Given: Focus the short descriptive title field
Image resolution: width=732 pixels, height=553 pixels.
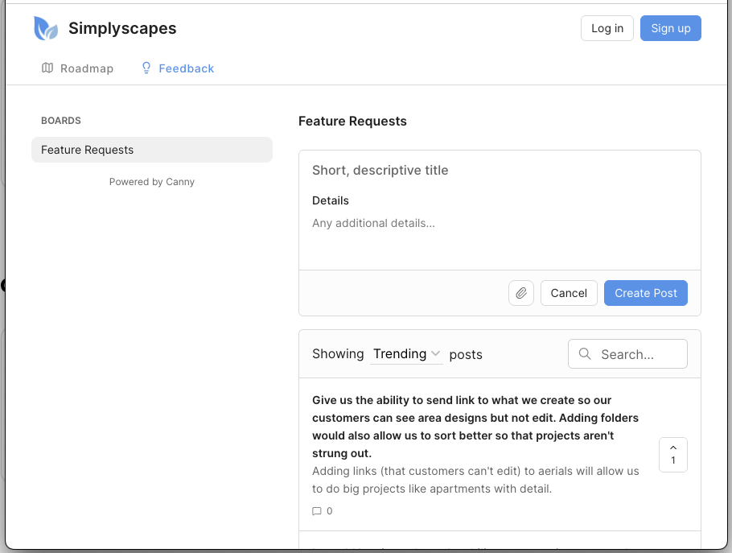Looking at the screenshot, I should click(499, 171).
